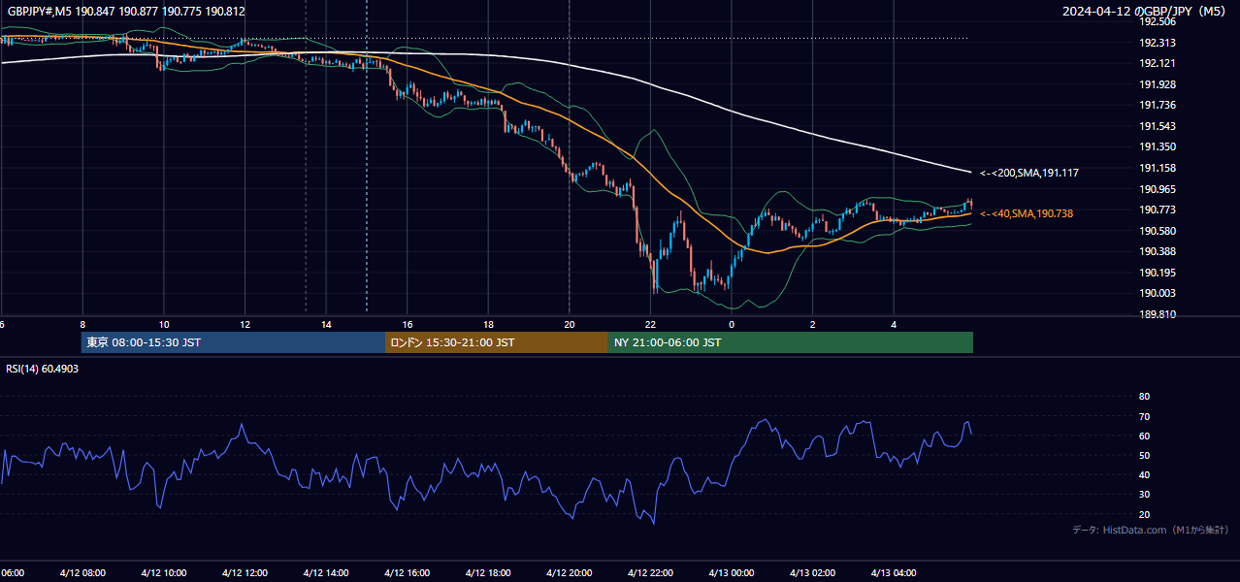The height and width of the screenshot is (582, 1240).
Task: Click the London ロンドン 15:30-21:00 JST session bar
Action: (497, 342)
